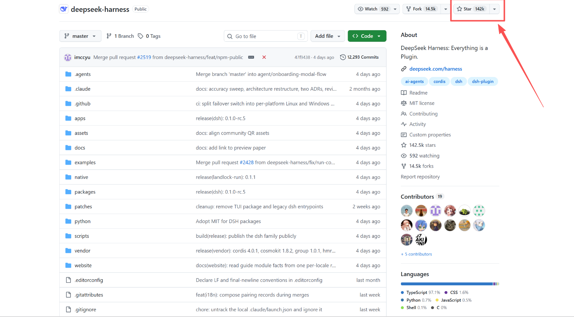Click the .gitattributes file icon
Image resolution: width=574 pixels, height=317 pixels.
[68, 295]
